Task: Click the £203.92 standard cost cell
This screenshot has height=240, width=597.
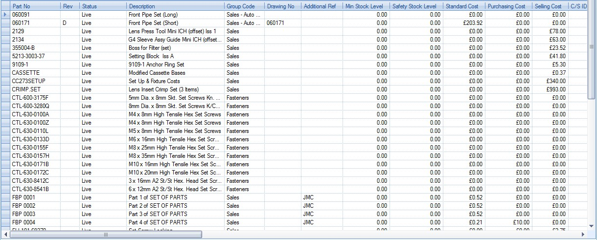Action: tap(463, 23)
